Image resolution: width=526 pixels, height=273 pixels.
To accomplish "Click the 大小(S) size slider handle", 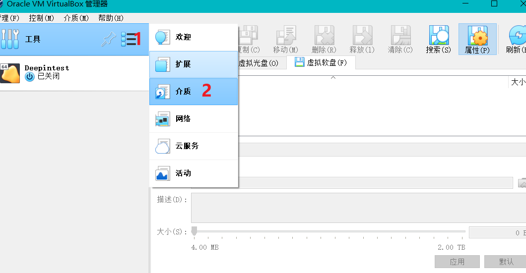I will point(194,231).
